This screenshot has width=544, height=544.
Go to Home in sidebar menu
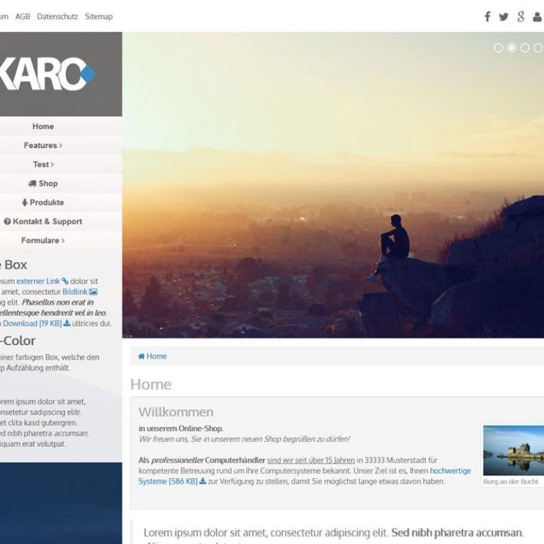[42, 126]
